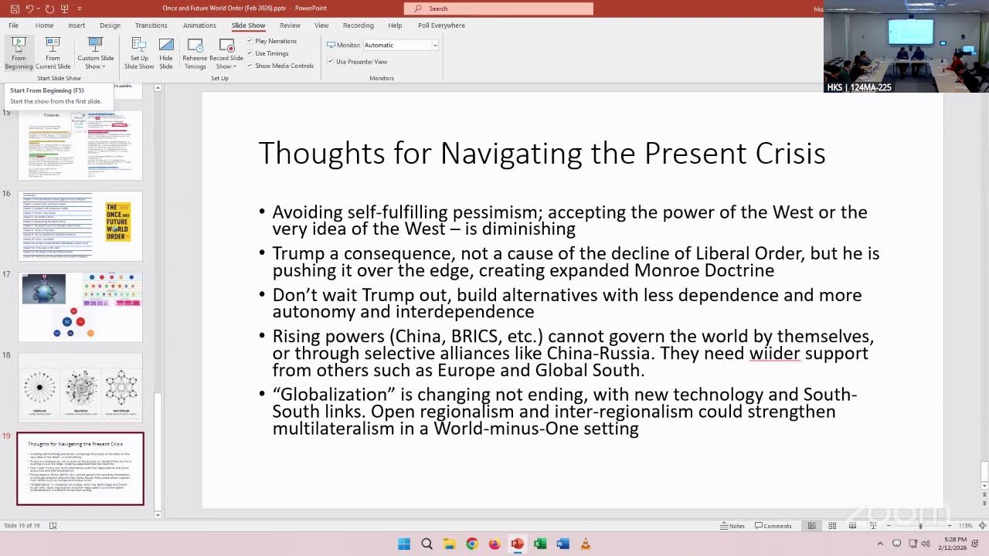Click zoom in plus button
The height and width of the screenshot is (556, 989).
point(949,526)
